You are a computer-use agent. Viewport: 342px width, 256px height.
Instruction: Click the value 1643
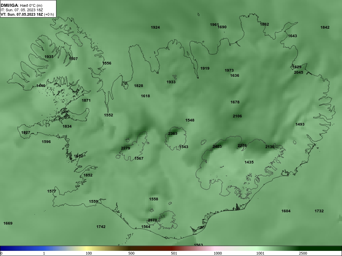click(x=292, y=36)
